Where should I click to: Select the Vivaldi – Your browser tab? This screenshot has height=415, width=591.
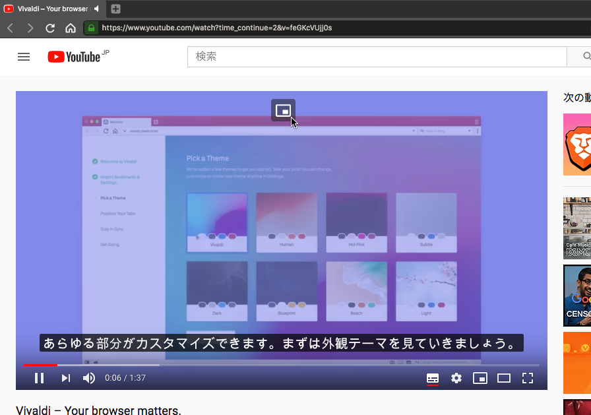(x=52, y=9)
